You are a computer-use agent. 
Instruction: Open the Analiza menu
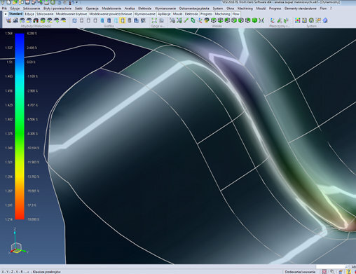pos(130,8)
